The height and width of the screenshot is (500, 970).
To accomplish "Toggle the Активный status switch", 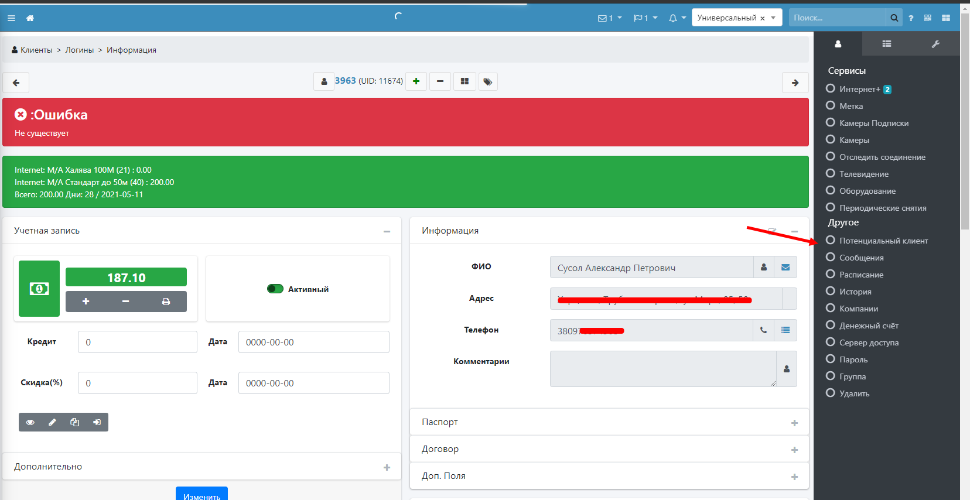I will point(275,289).
